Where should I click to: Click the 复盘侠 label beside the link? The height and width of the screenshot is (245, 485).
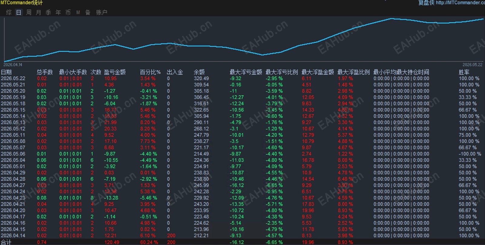click(426, 3)
